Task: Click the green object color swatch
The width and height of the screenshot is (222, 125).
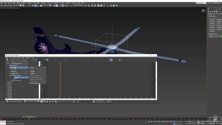Action: (221, 36)
